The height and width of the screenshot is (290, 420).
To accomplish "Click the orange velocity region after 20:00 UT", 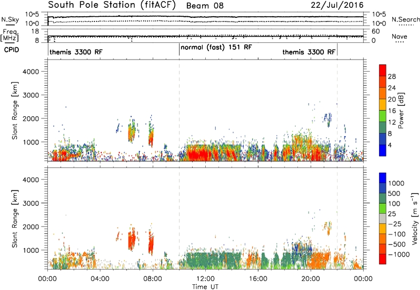I will 318,260.
